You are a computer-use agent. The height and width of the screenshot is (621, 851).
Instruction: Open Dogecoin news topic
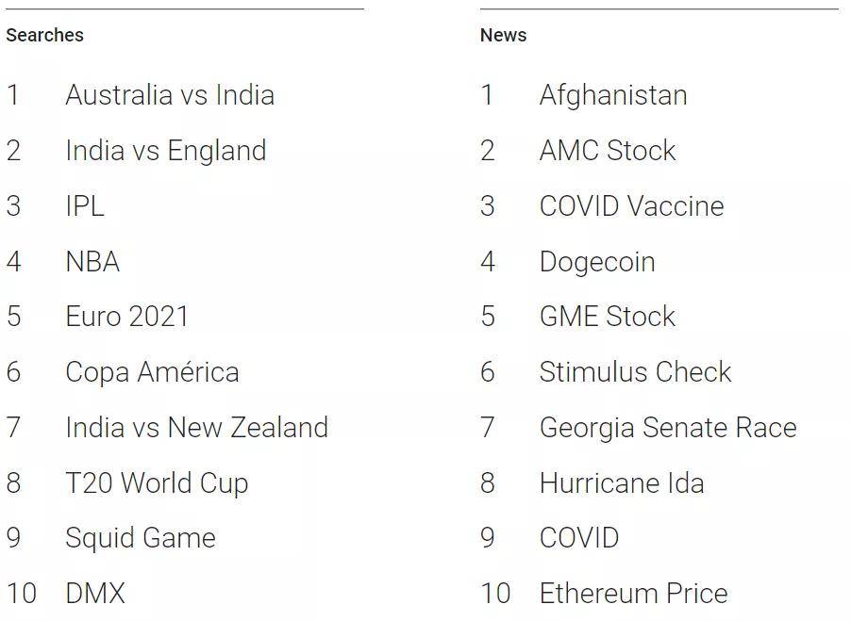[597, 262]
